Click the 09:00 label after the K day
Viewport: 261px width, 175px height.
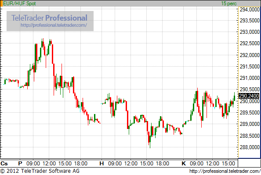coord(196,164)
